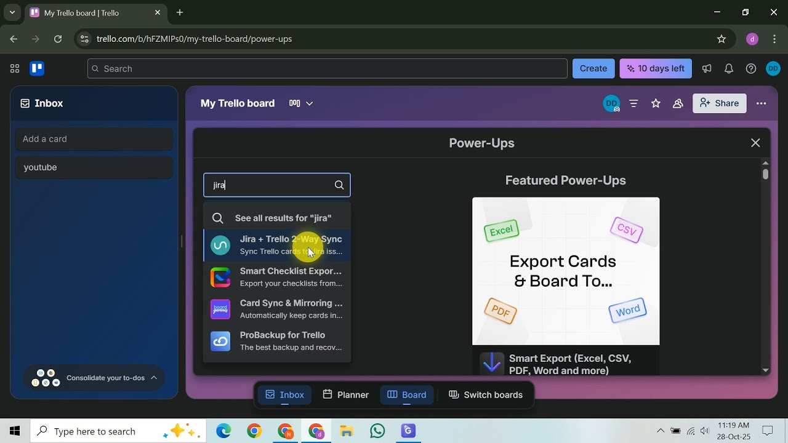View site information icon in address bar

tap(85, 39)
